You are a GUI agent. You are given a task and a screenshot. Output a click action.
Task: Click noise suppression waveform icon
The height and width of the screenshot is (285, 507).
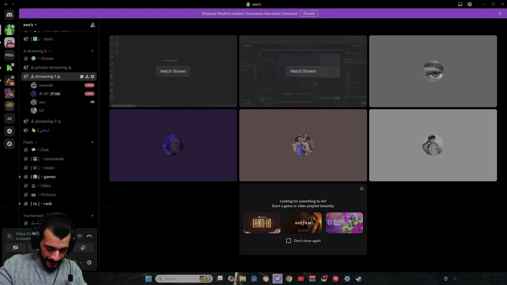80,236
